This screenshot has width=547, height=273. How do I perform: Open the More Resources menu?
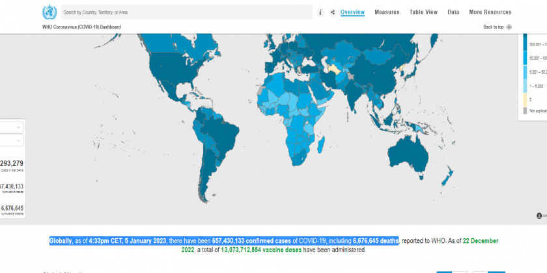pyautogui.click(x=490, y=12)
